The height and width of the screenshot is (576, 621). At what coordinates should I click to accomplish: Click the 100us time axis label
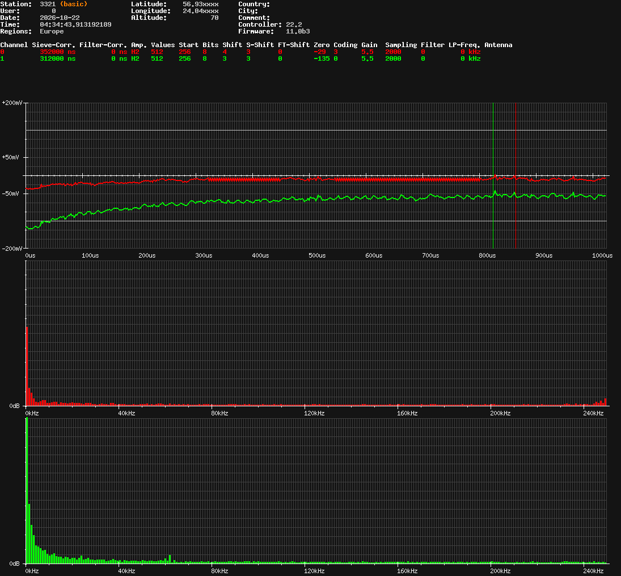[x=90, y=256]
